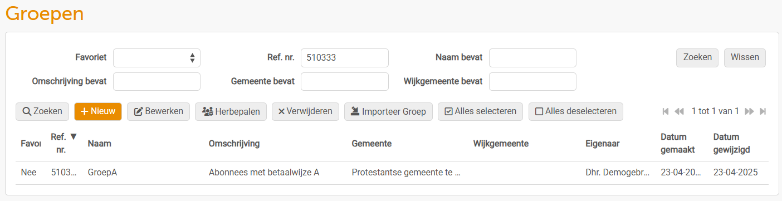Click the Zoeken button in the filter form
This screenshot has height=201, width=782.
697,57
